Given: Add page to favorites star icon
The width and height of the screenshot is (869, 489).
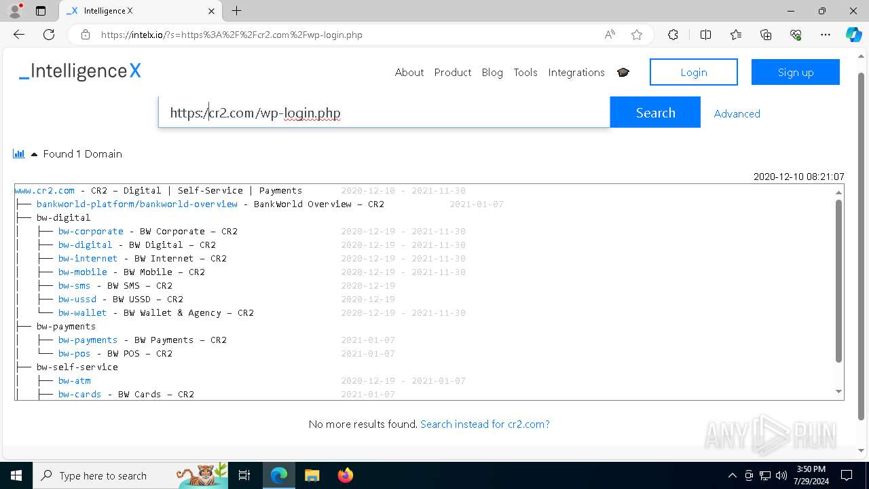Looking at the screenshot, I should click(x=637, y=35).
